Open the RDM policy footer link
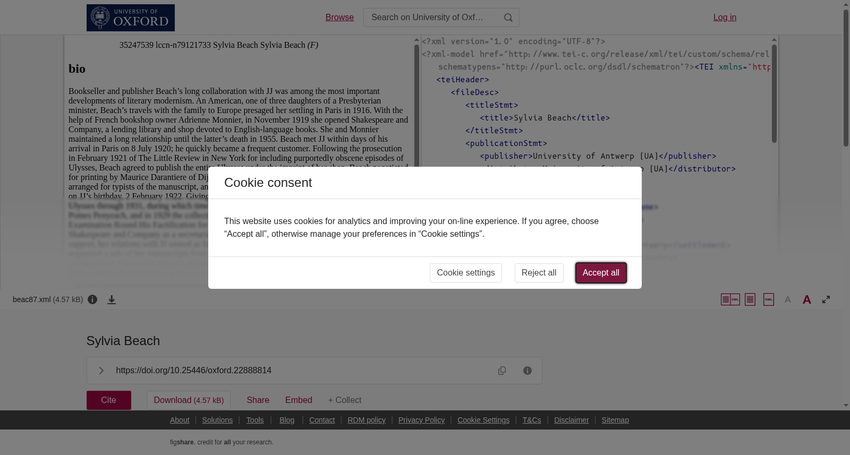850x455 pixels. coord(367,420)
